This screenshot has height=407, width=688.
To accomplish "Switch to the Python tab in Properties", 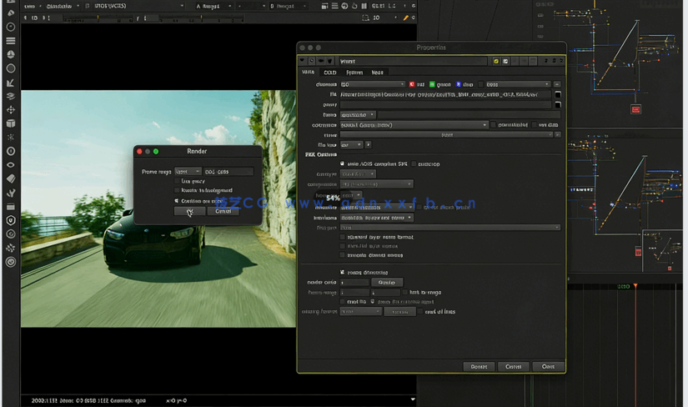I will (x=354, y=73).
